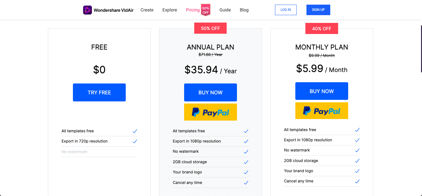Visit the Blog link
422x196 pixels.
[x=244, y=10]
